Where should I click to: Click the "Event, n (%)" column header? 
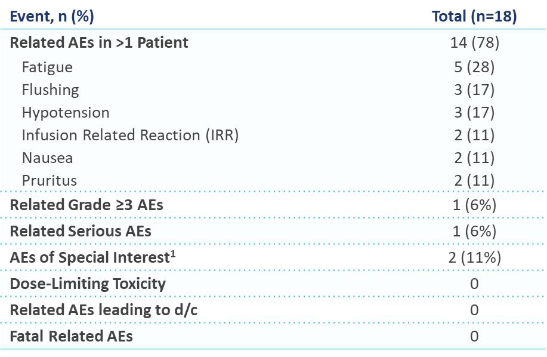click(x=52, y=16)
